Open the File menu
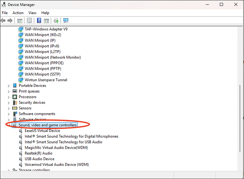 [x=5, y=13]
